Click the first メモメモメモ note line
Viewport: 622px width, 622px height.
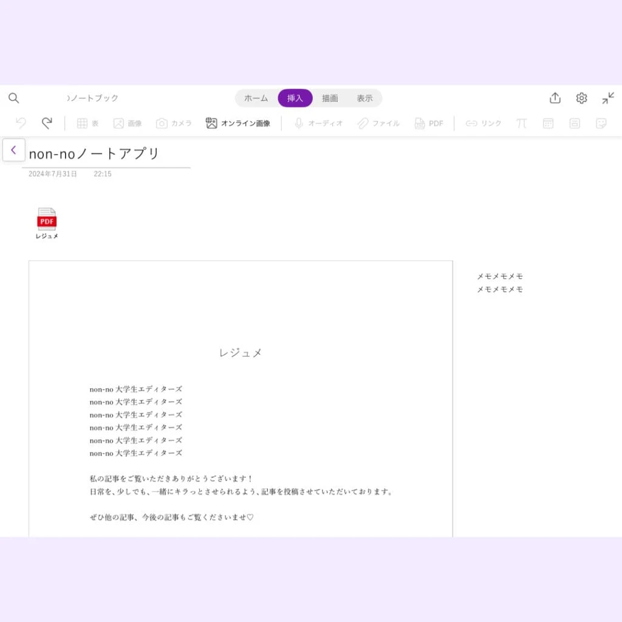pyautogui.click(x=500, y=276)
